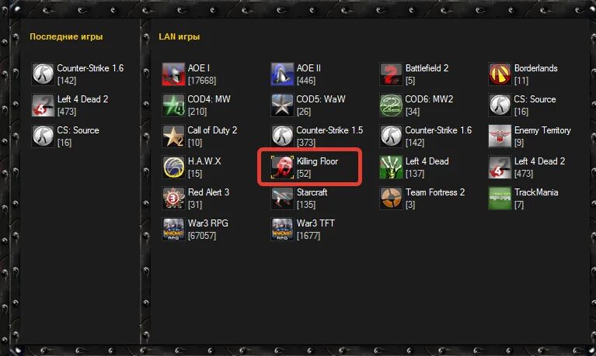Select Left 4 Dead hand icon

(x=391, y=167)
